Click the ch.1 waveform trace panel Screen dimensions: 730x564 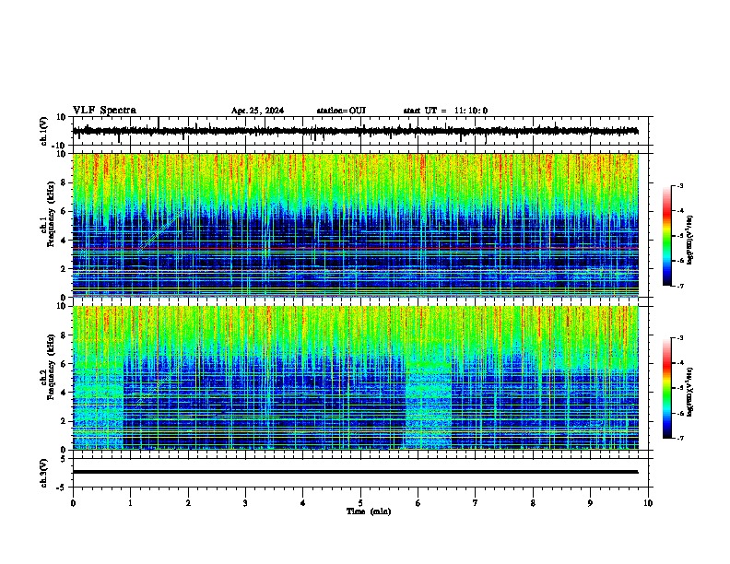(362, 131)
